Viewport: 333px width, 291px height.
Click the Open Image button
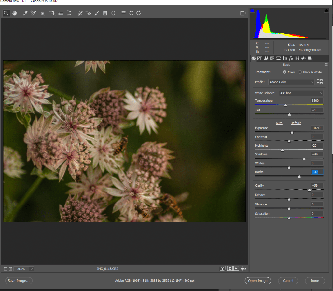point(257,281)
